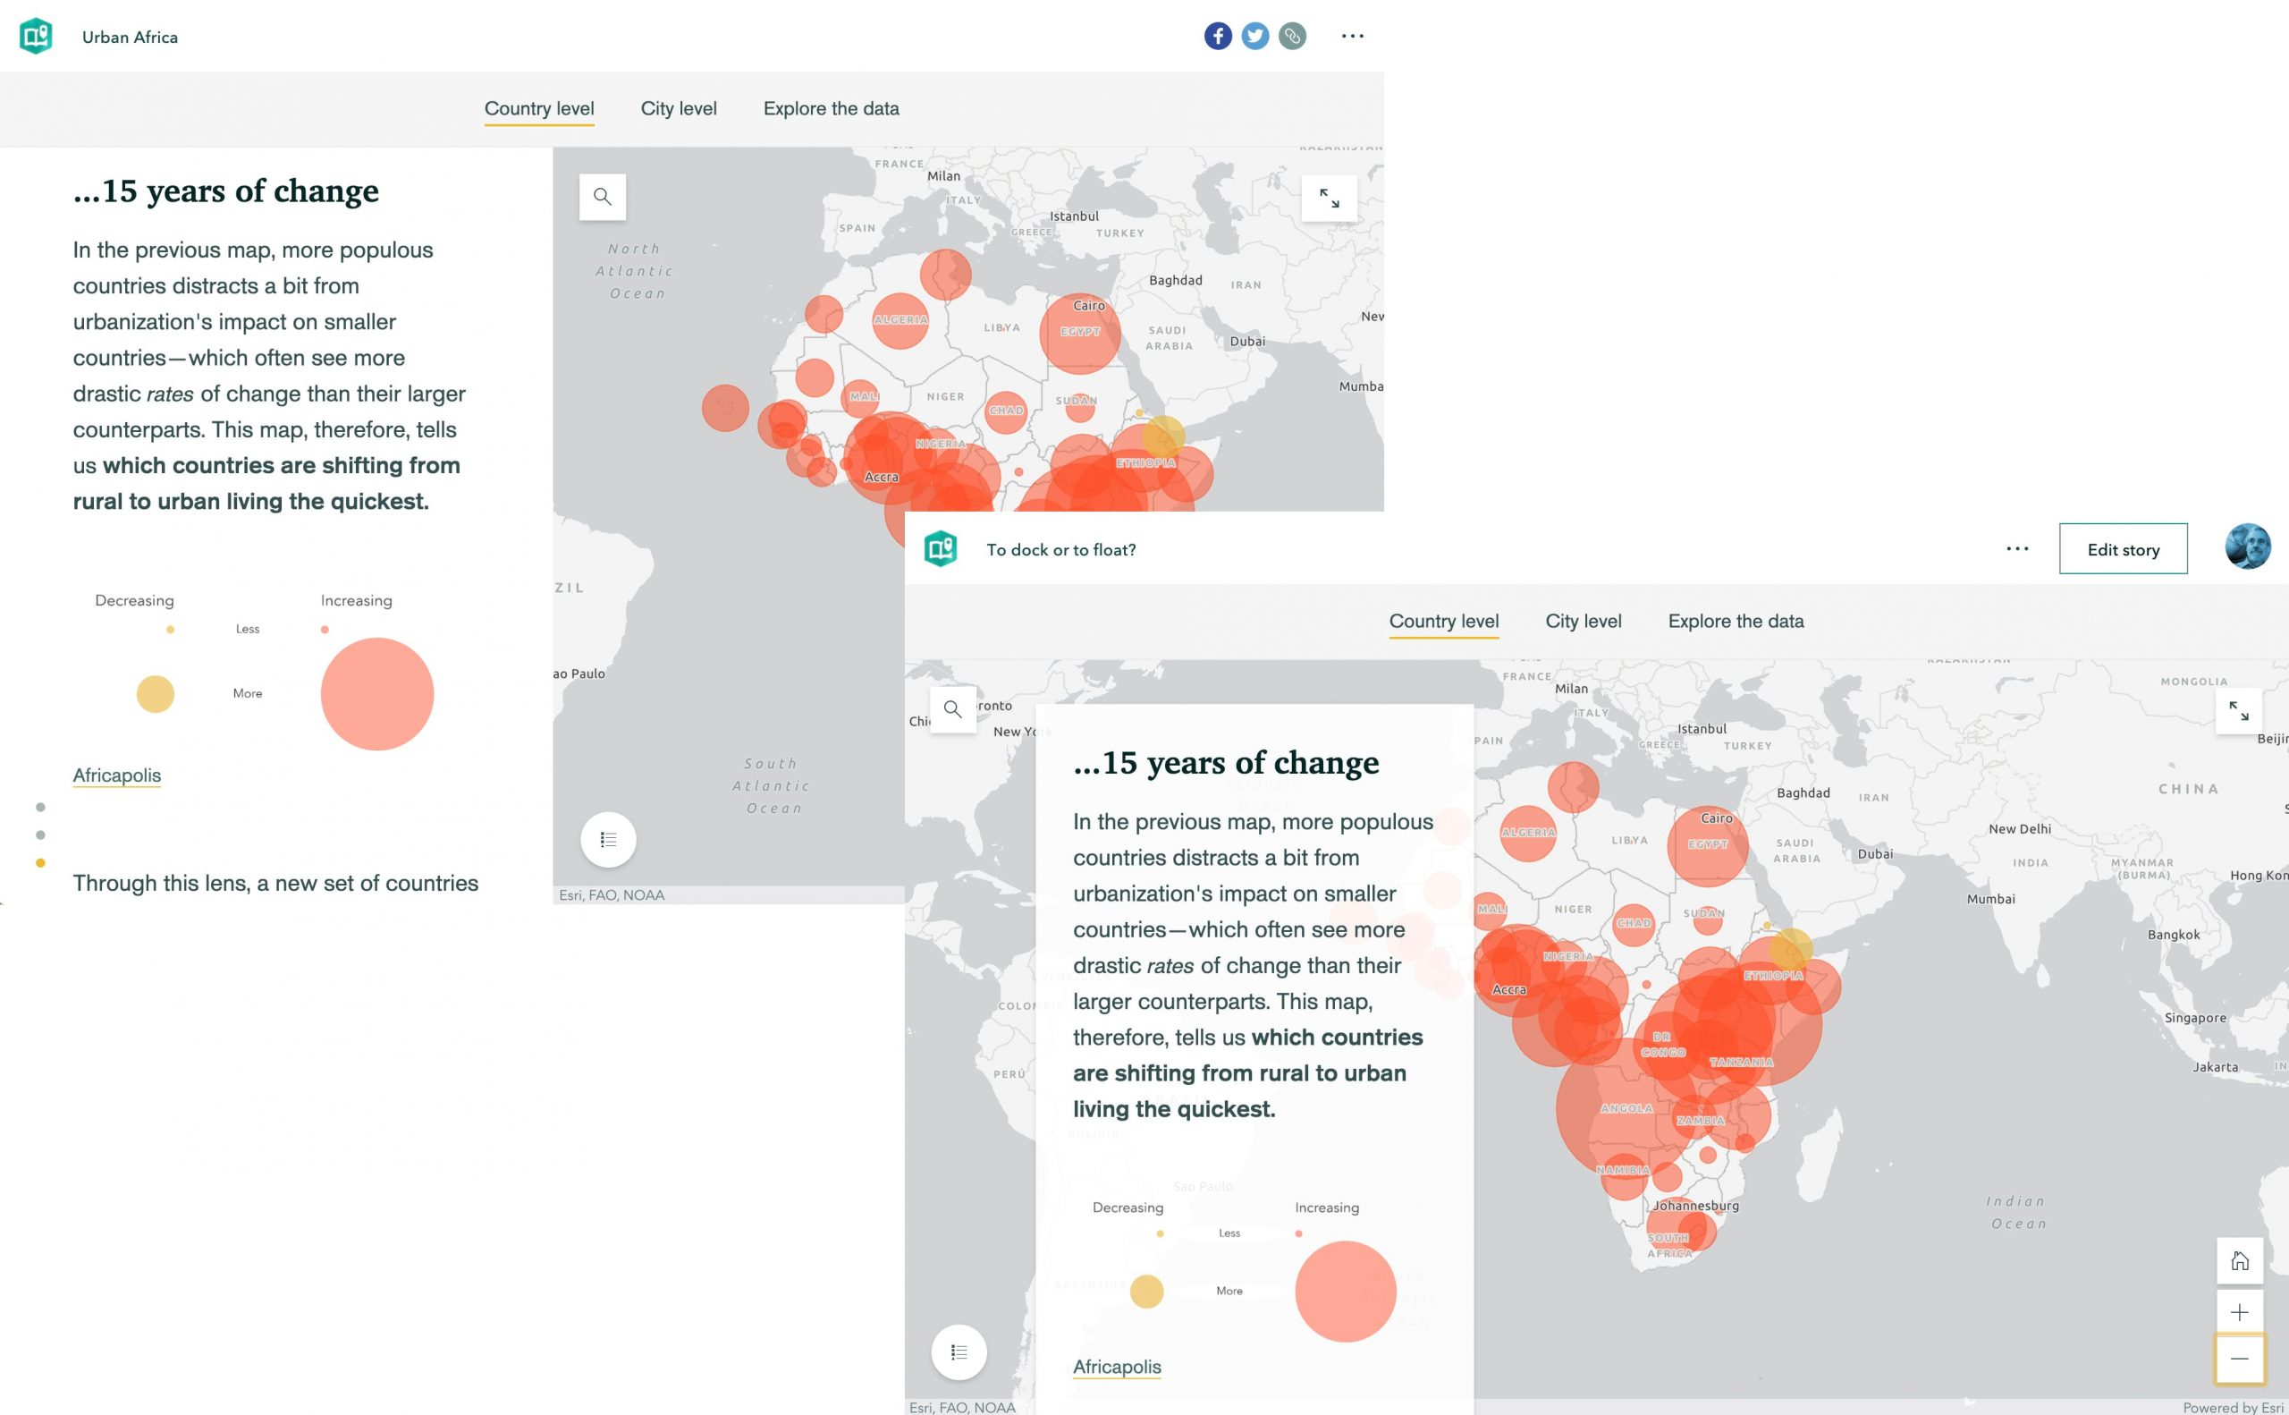Open more options beside Edit story
This screenshot has height=1415, width=2289.
2018,549
